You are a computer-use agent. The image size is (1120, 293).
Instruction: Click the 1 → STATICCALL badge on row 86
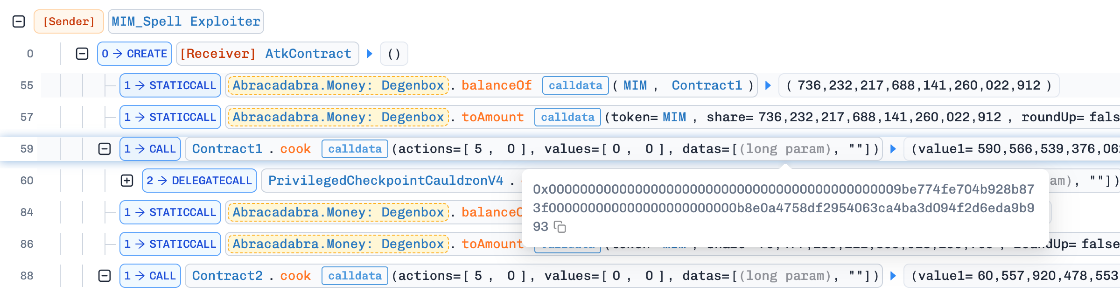click(170, 244)
